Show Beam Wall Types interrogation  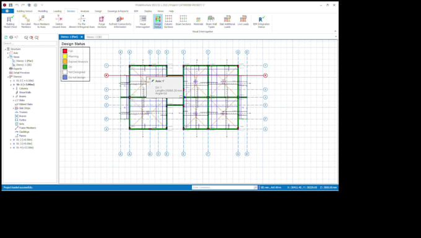[211, 22]
